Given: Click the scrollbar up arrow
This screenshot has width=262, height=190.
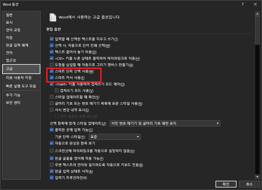Looking at the screenshot, I should click(257, 14).
